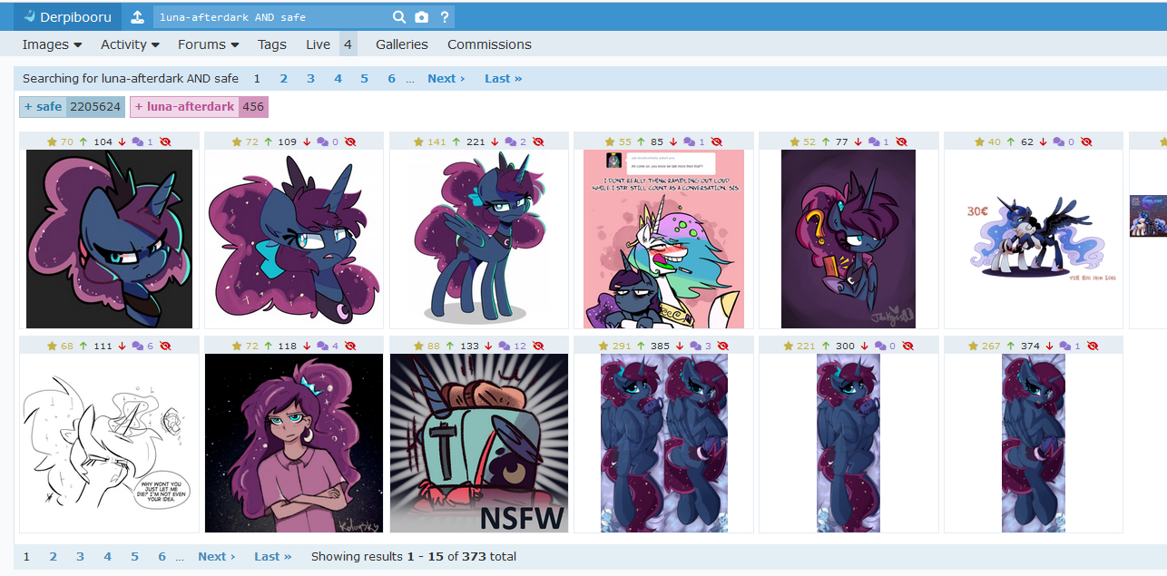Hide the image with 118 score
Viewport: 1167px width, 576px height.
click(350, 346)
